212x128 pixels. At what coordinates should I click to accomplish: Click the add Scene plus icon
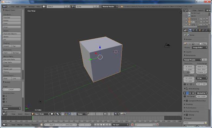[95, 7]
